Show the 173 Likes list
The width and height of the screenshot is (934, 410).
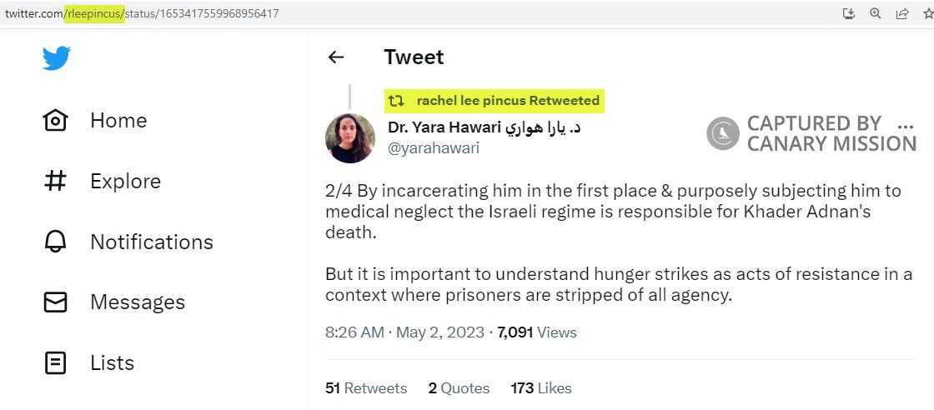point(541,388)
